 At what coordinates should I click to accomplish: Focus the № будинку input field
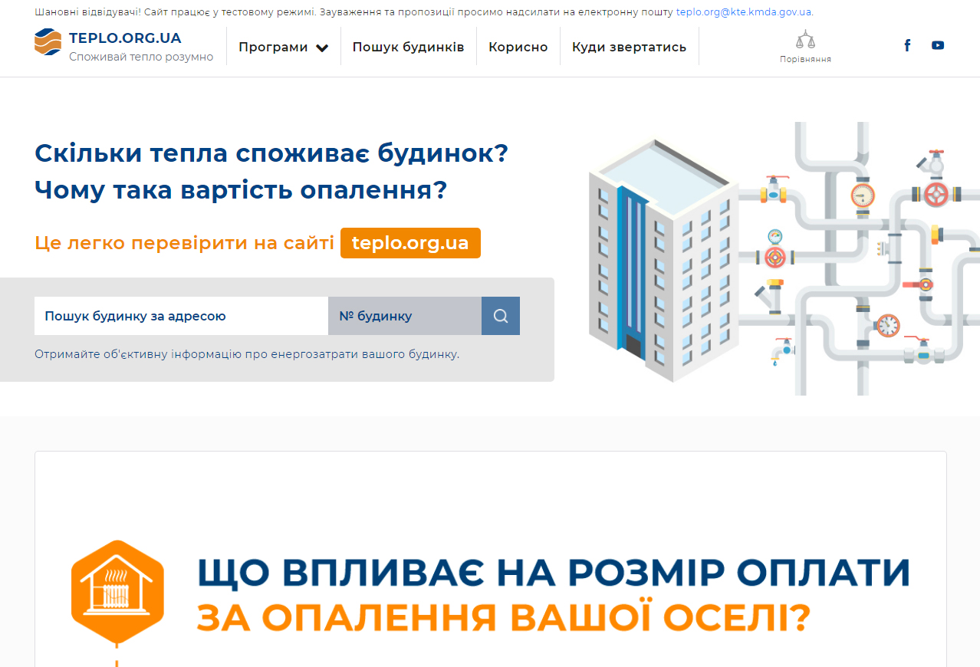405,316
